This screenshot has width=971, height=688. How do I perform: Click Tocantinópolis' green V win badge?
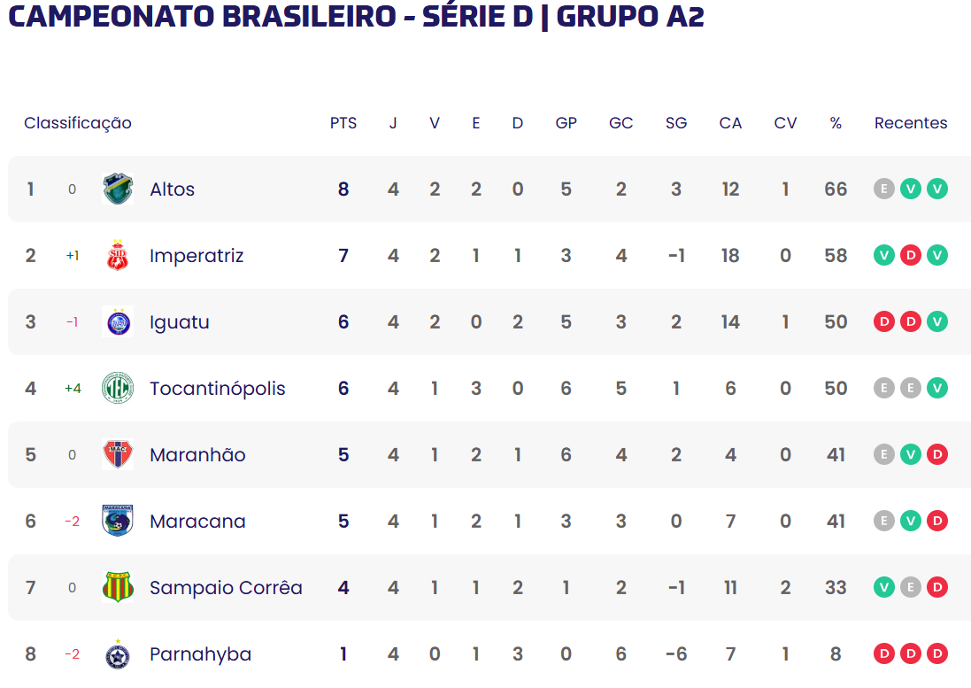tap(937, 389)
